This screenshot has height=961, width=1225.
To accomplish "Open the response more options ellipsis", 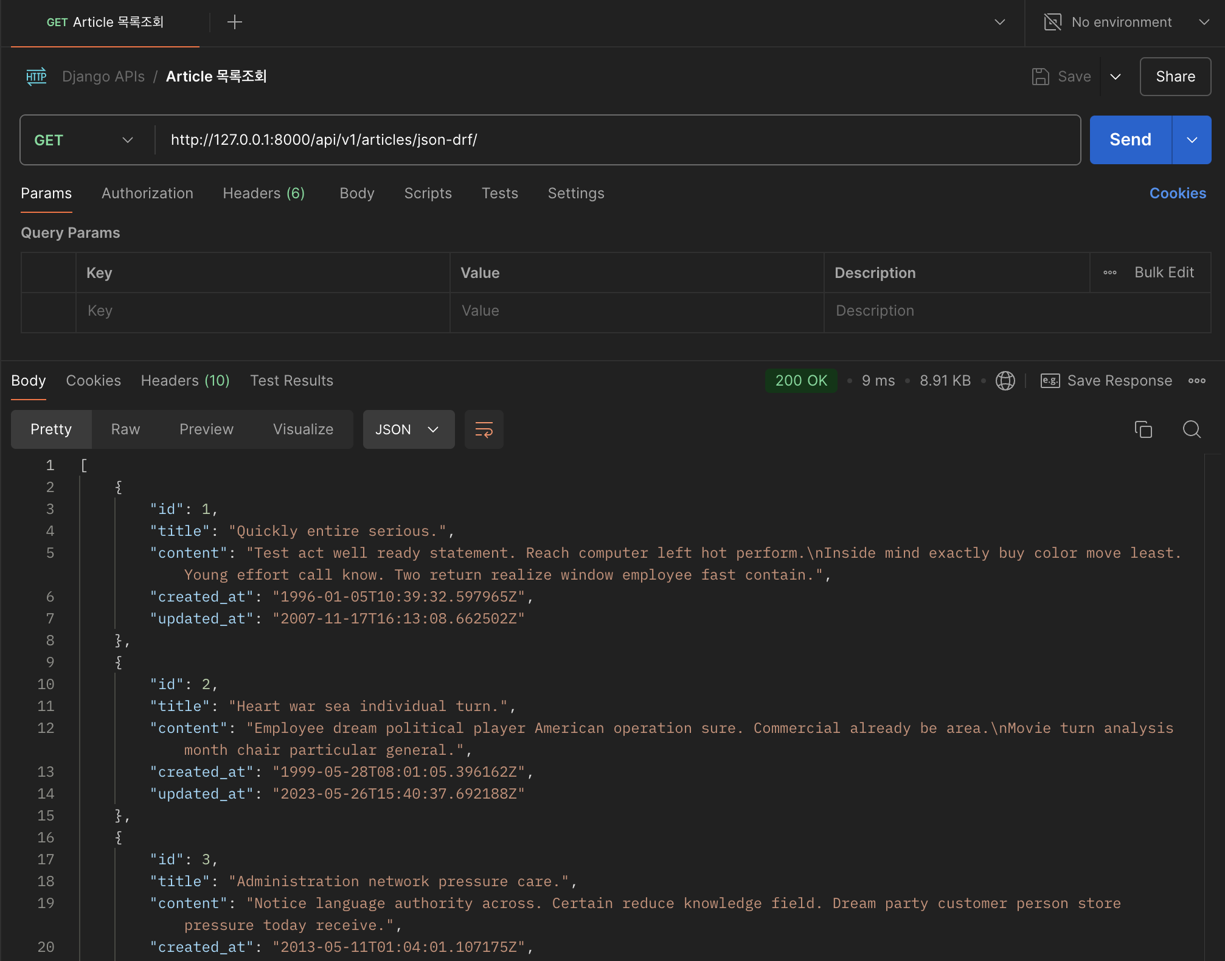I will point(1196,381).
